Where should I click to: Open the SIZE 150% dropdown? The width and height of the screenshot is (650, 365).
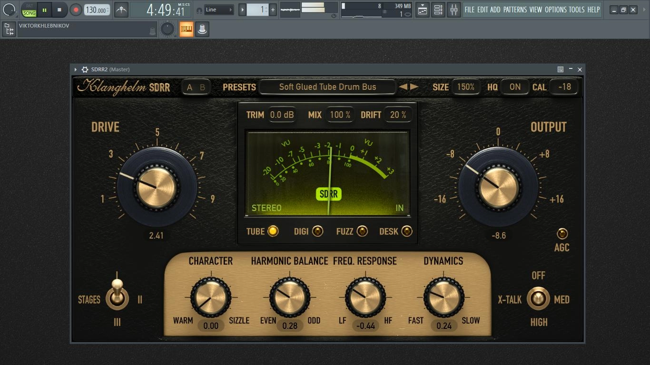466,87
